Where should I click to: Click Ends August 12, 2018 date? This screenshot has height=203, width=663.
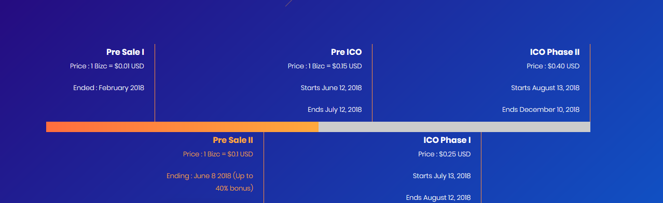tap(438, 197)
